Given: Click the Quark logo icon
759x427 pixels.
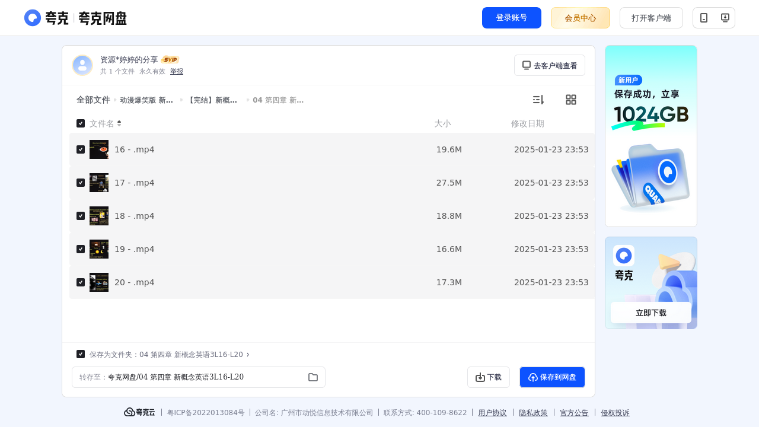Looking at the screenshot, I should click(x=33, y=18).
